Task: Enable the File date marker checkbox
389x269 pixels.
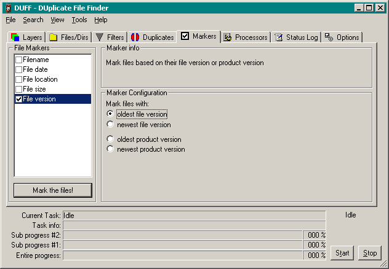Action: [18, 70]
